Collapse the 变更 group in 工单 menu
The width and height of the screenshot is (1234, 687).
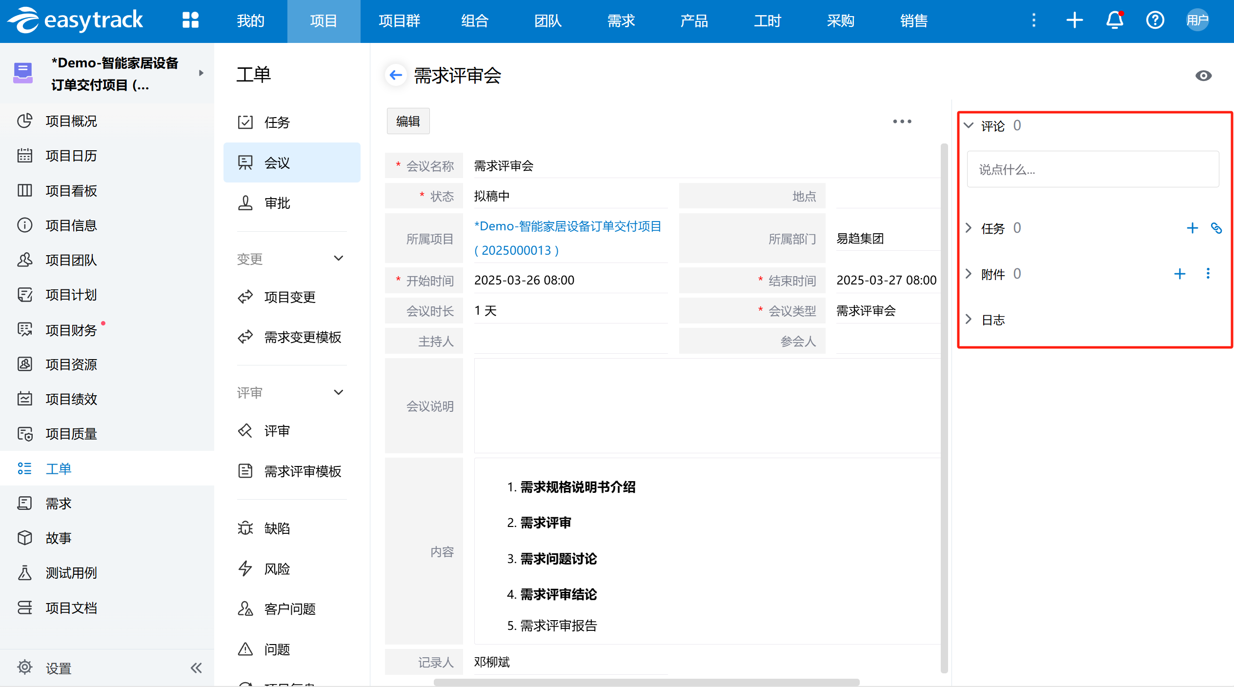[x=338, y=258]
